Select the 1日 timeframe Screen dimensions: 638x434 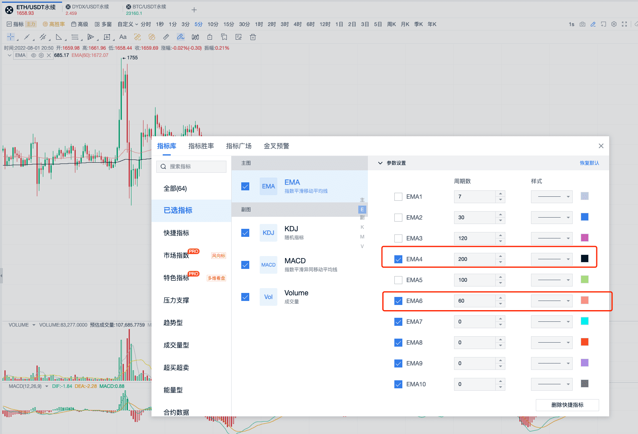(339, 24)
